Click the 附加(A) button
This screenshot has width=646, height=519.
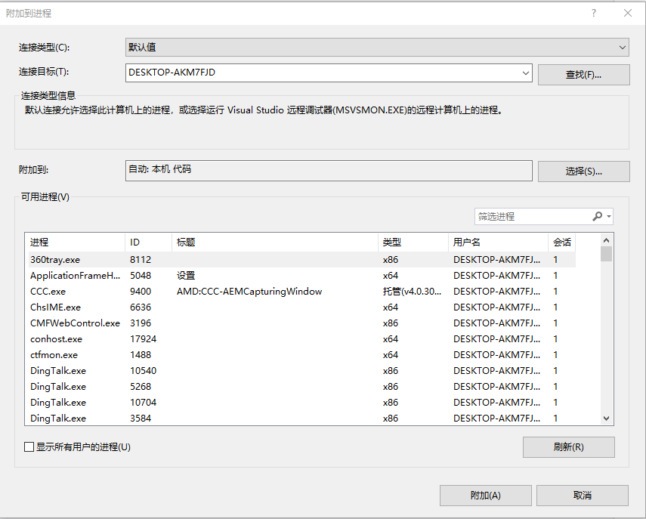coord(485,495)
